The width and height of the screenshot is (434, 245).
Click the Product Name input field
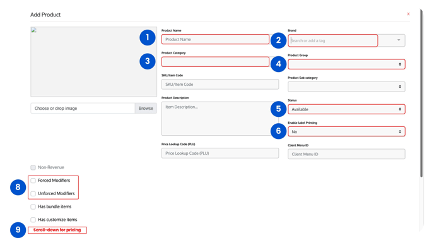pyautogui.click(x=215, y=39)
